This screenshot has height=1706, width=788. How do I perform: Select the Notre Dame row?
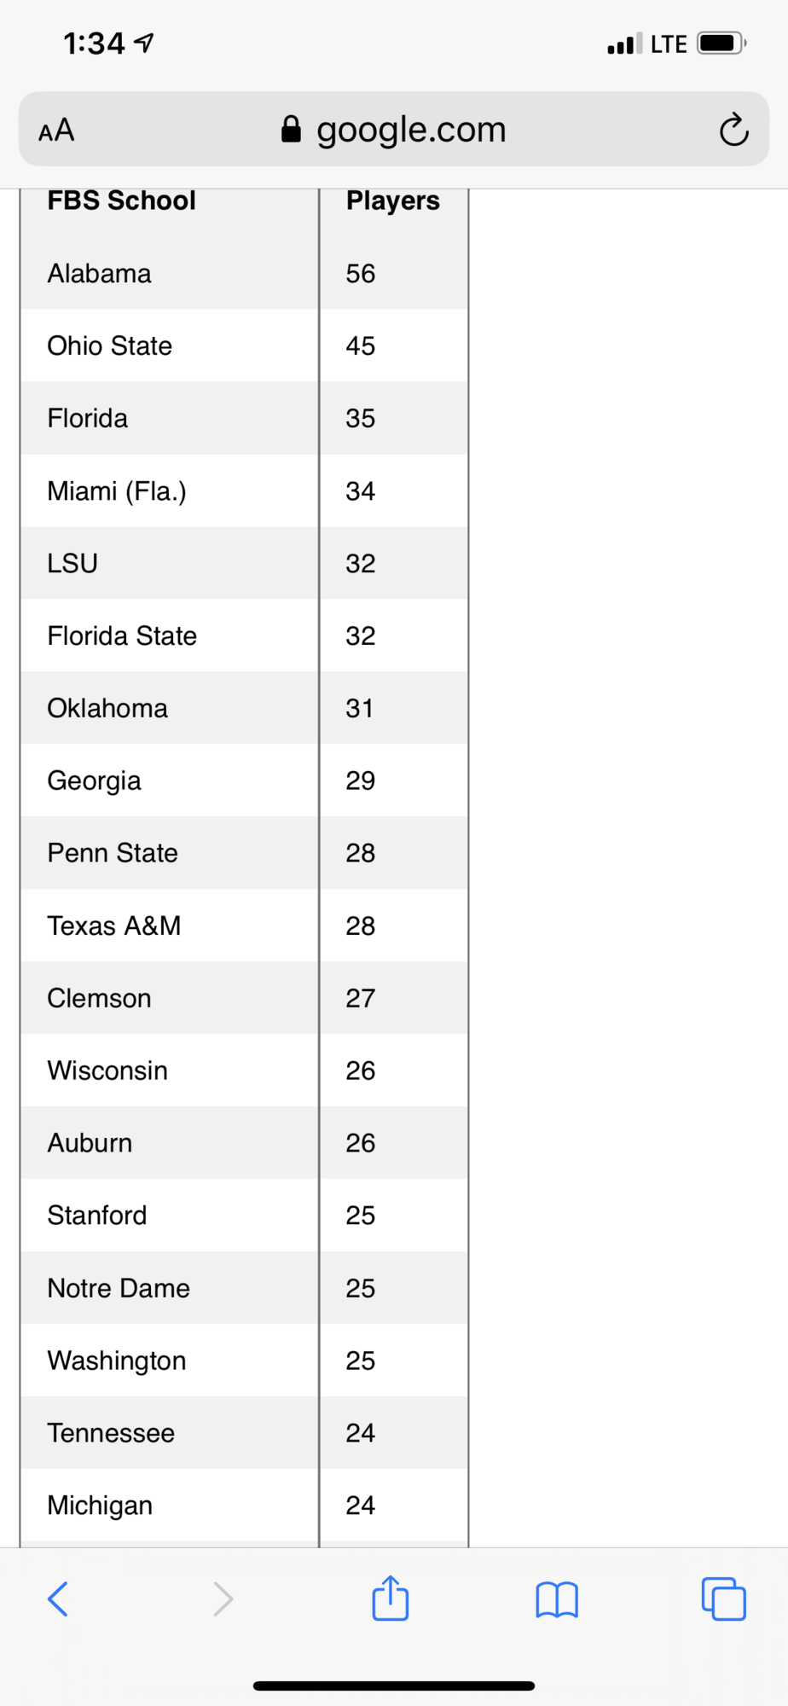tap(244, 1288)
